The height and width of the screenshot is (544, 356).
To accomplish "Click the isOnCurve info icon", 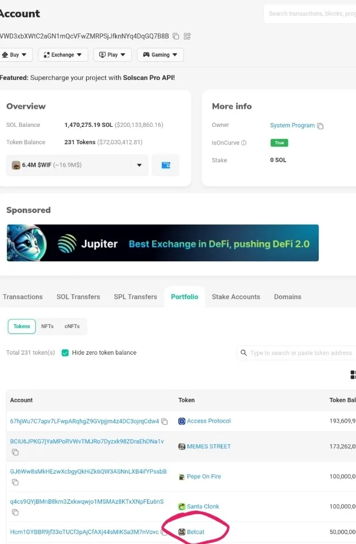I will (244, 143).
